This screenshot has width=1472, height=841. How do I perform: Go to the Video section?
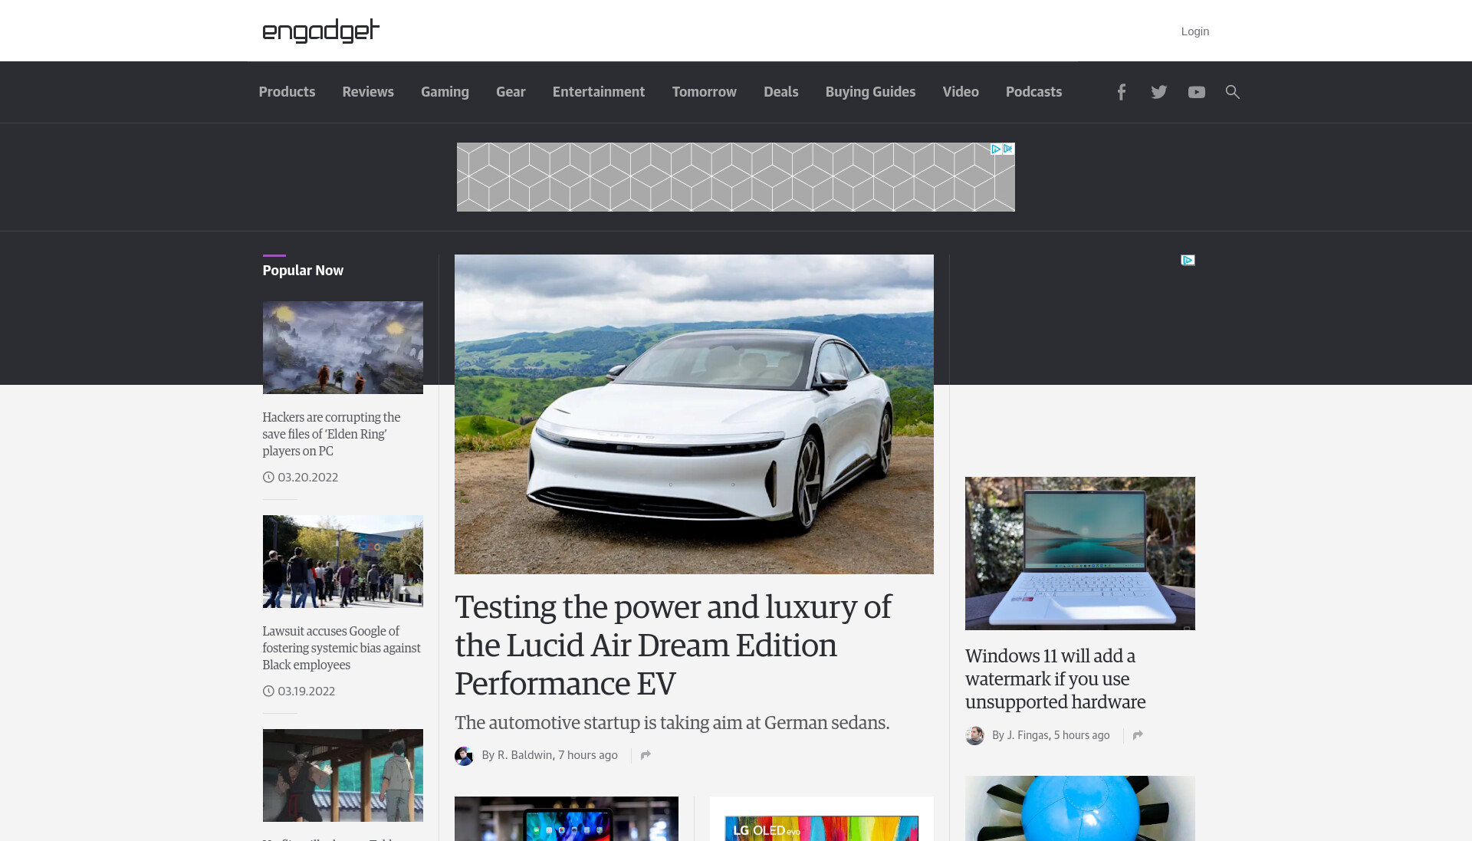pos(961,92)
